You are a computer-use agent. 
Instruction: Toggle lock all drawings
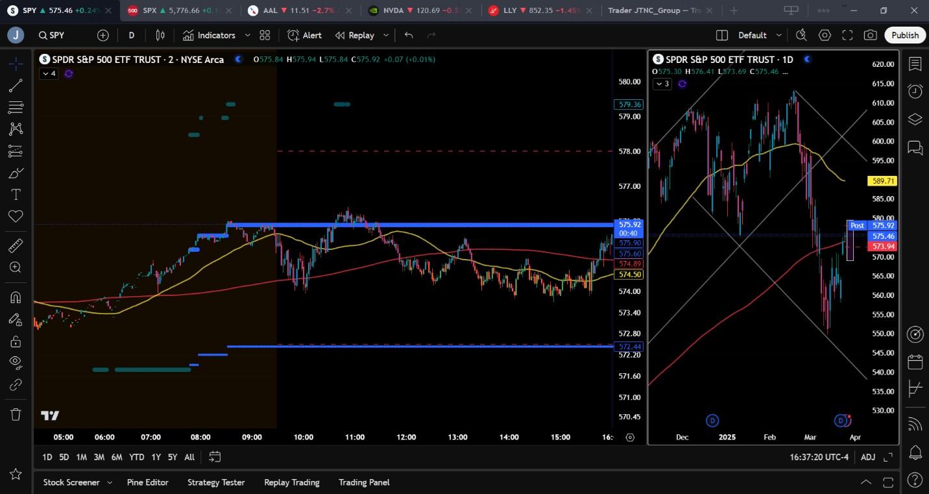(16, 341)
